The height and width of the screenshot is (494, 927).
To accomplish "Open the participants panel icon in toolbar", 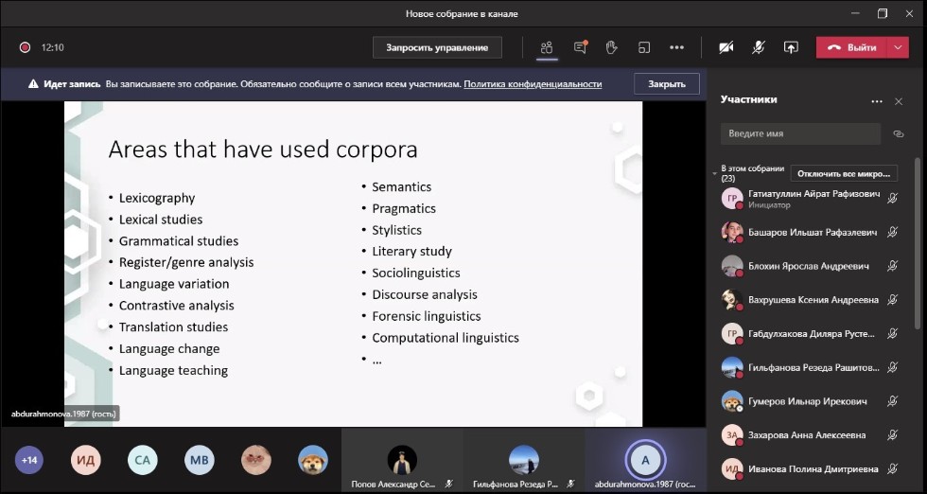I will [546, 47].
